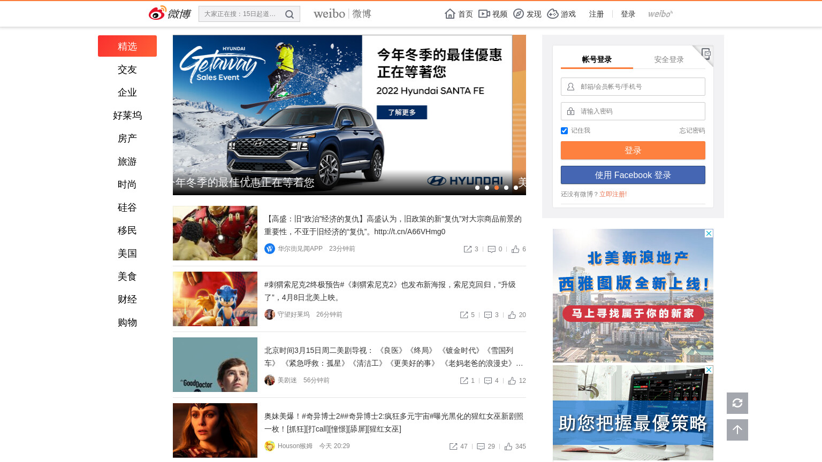Select the first carousel dot
This screenshot has height=462, width=822.
pyautogui.click(x=477, y=188)
